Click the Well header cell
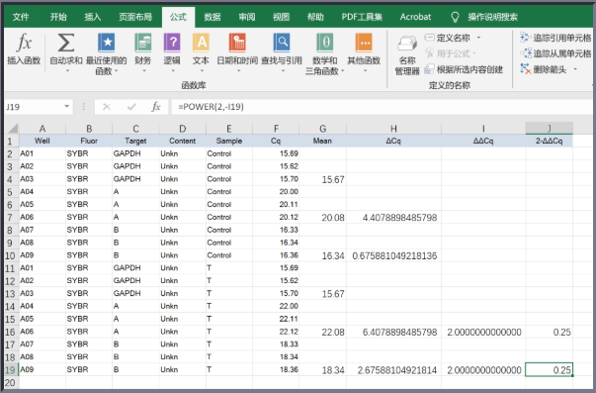Viewport: 596px width, 393px height. coord(43,141)
